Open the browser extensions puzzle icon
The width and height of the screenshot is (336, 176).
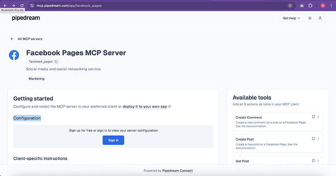click(310, 5)
